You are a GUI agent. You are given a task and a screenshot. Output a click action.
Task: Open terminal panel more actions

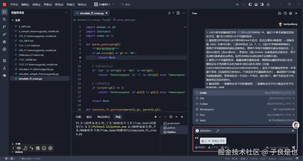point(165,117)
